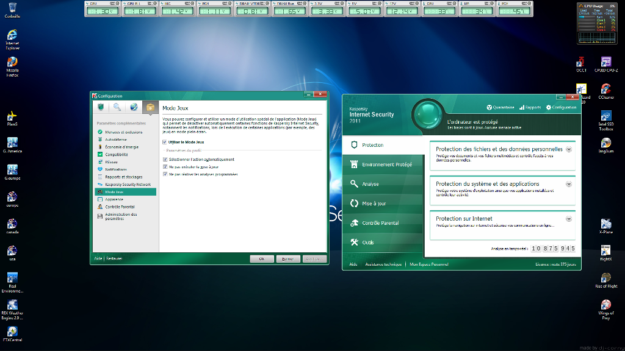Open the Contrôle Parental tab in Kaspersky

pyautogui.click(x=383, y=223)
